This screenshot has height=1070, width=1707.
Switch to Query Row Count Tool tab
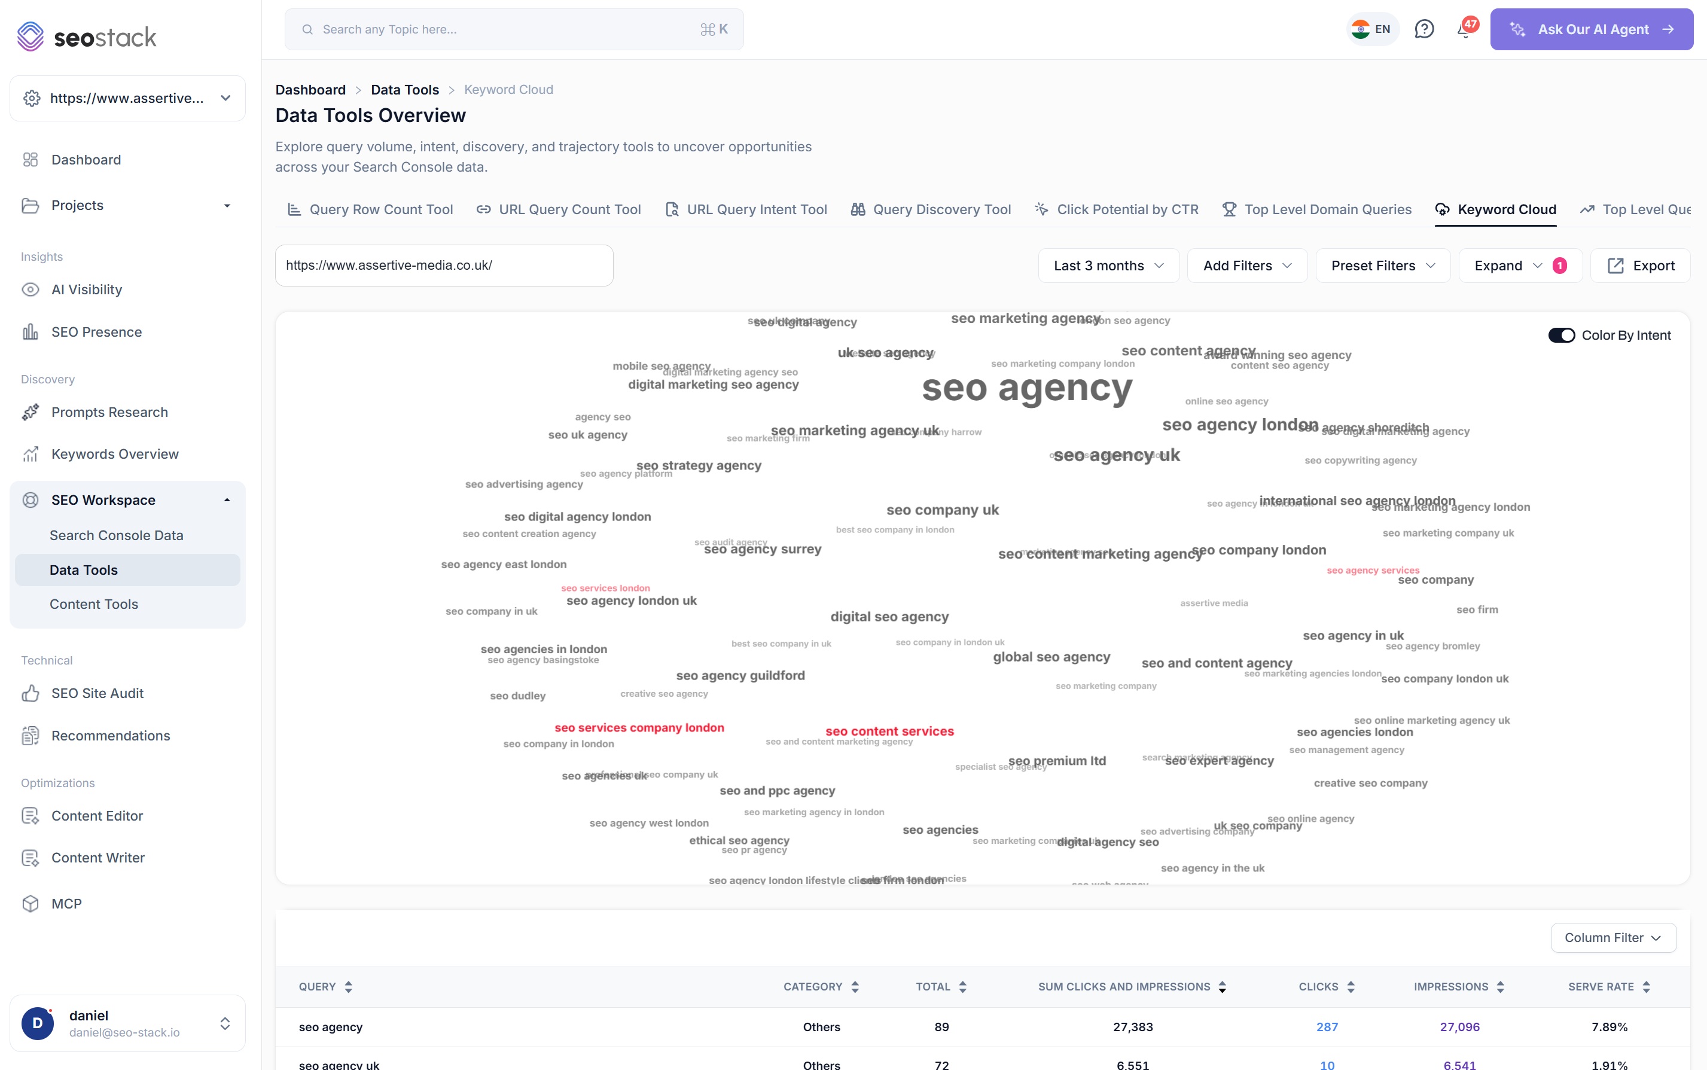[x=370, y=209]
